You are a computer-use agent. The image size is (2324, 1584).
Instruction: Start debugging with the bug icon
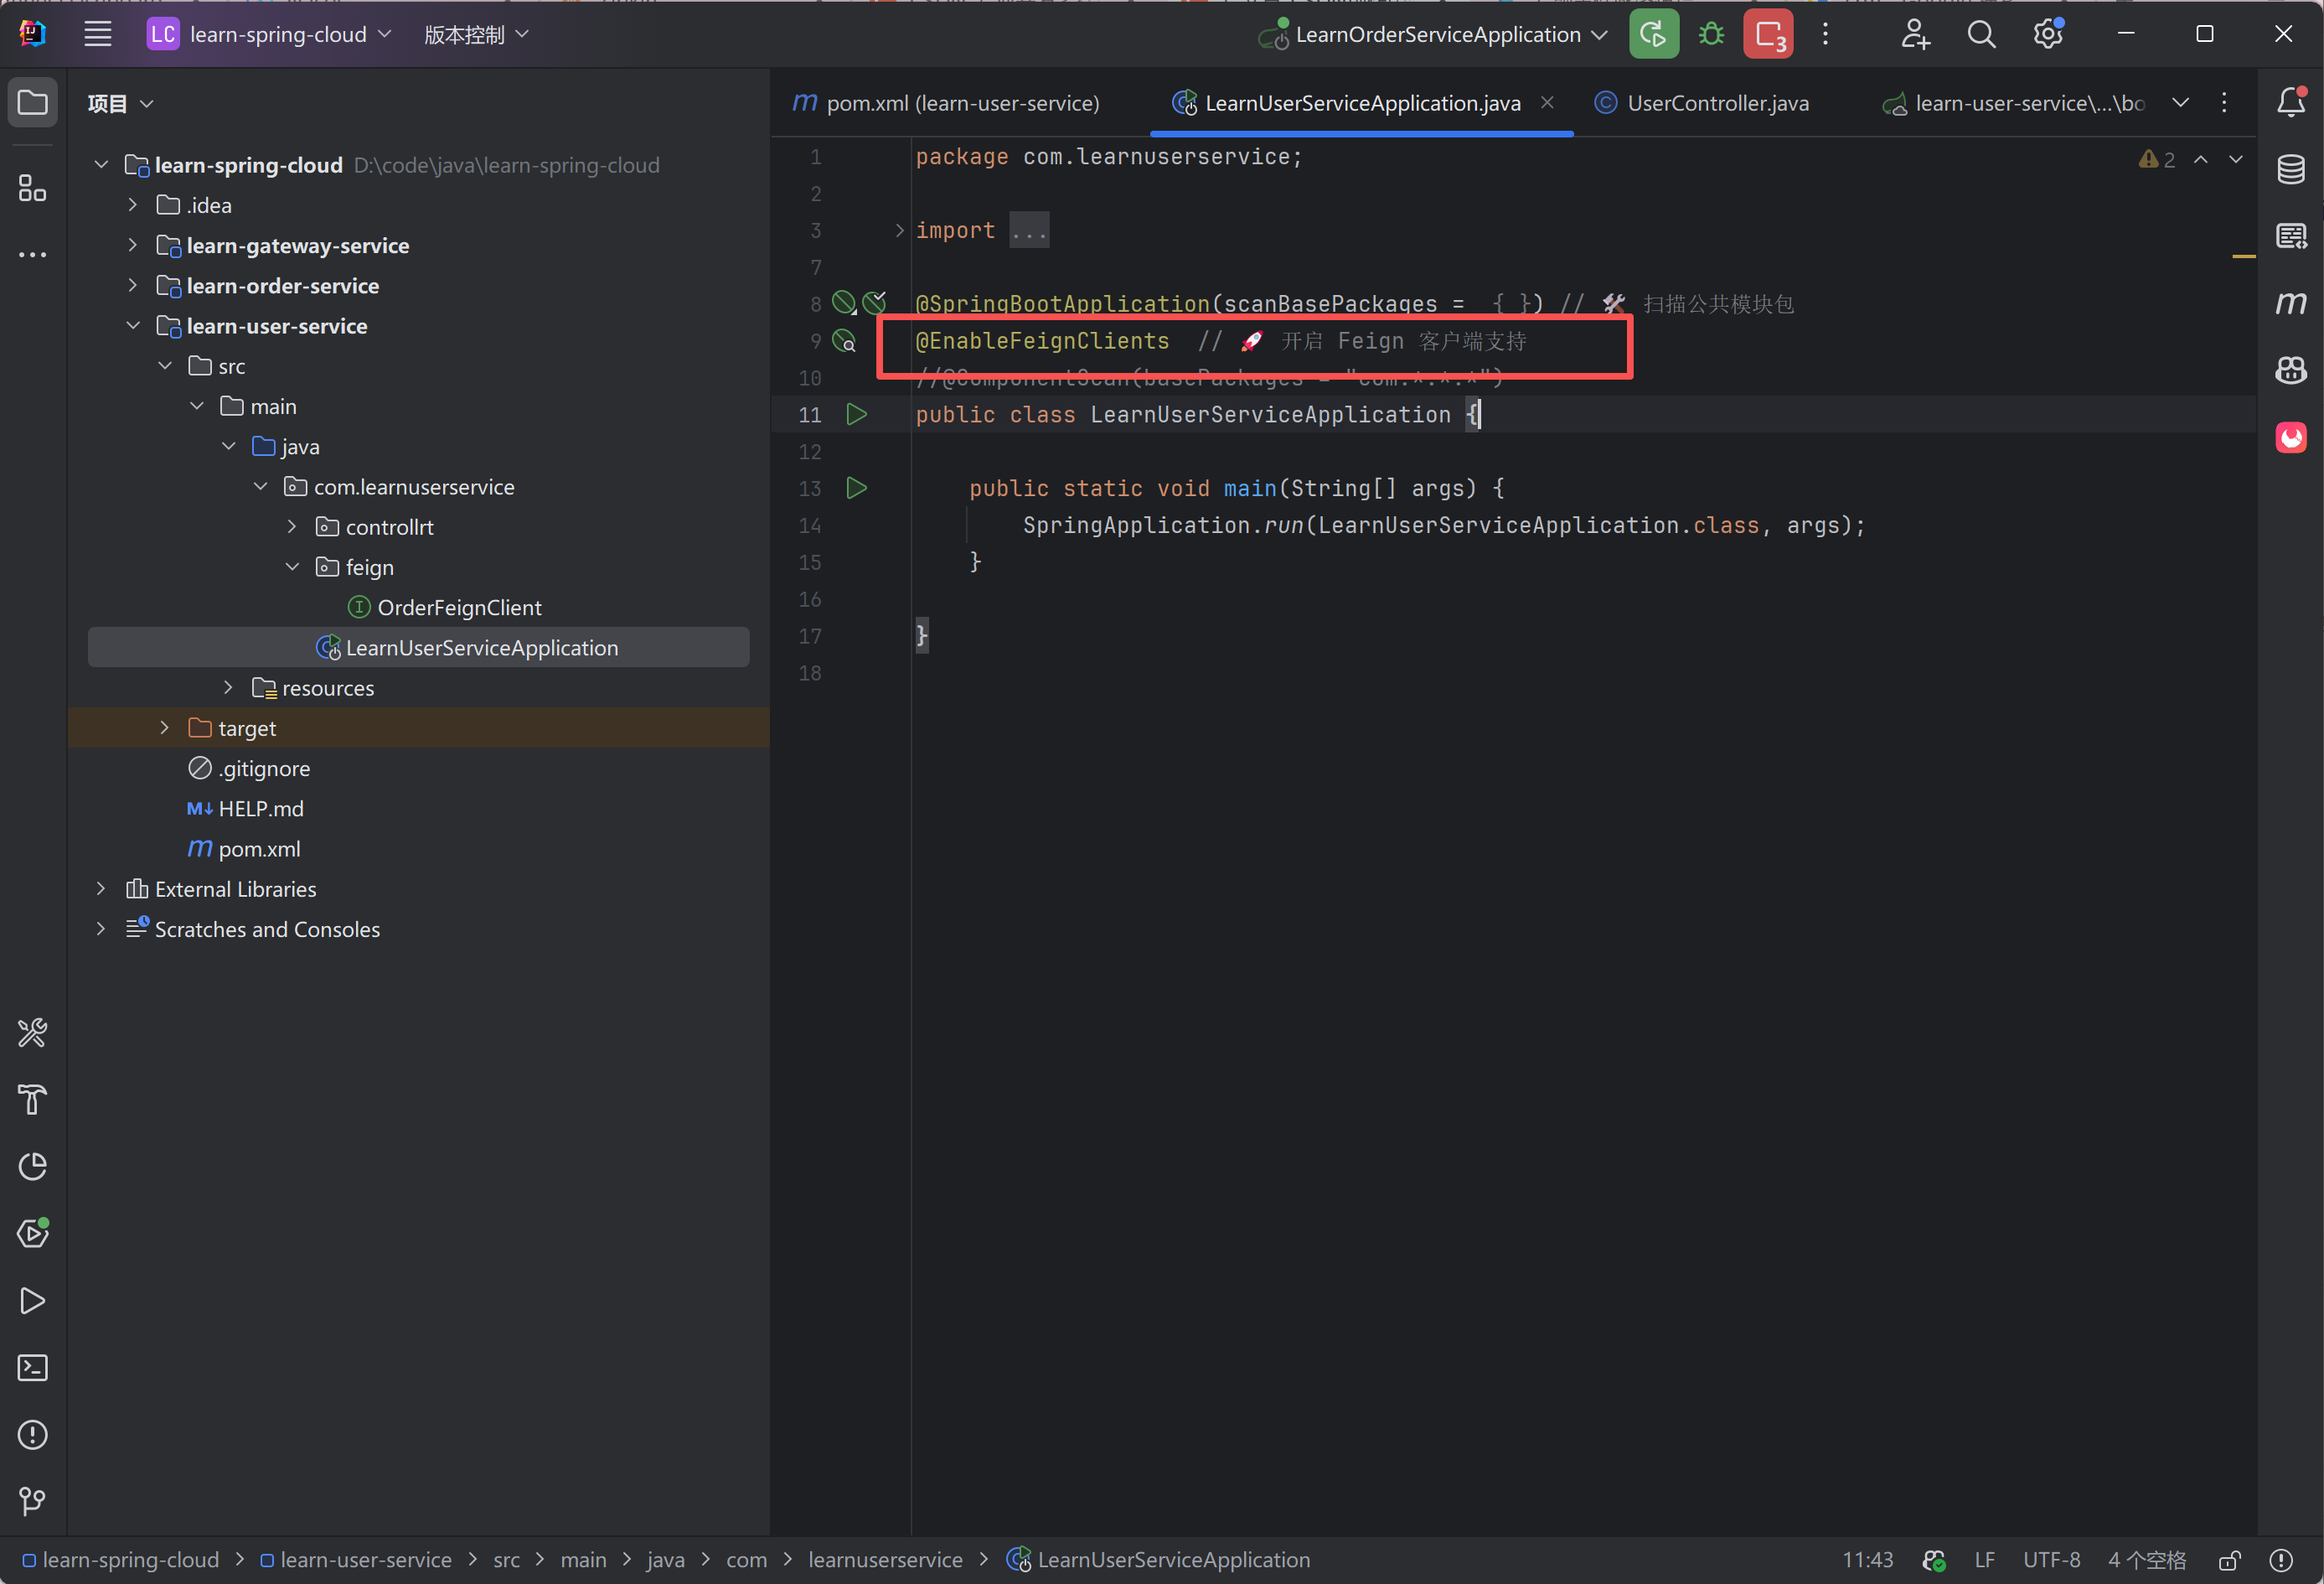[1711, 34]
